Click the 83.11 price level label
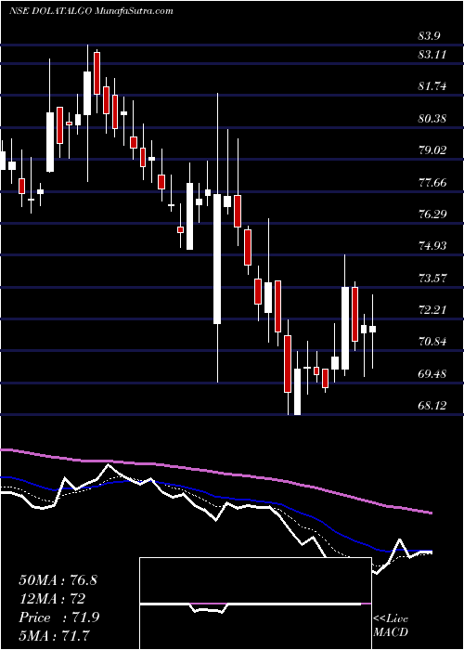Viewport: 464px width, 650px height. click(432, 54)
